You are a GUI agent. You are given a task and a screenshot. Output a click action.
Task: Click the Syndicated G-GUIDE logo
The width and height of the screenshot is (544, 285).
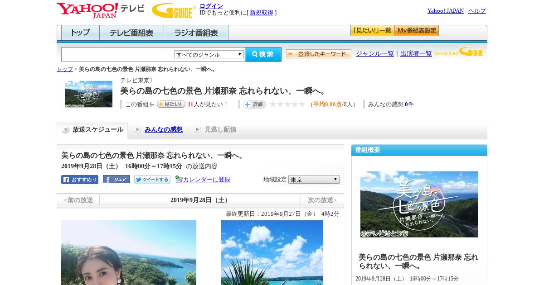pyautogui.click(x=459, y=52)
